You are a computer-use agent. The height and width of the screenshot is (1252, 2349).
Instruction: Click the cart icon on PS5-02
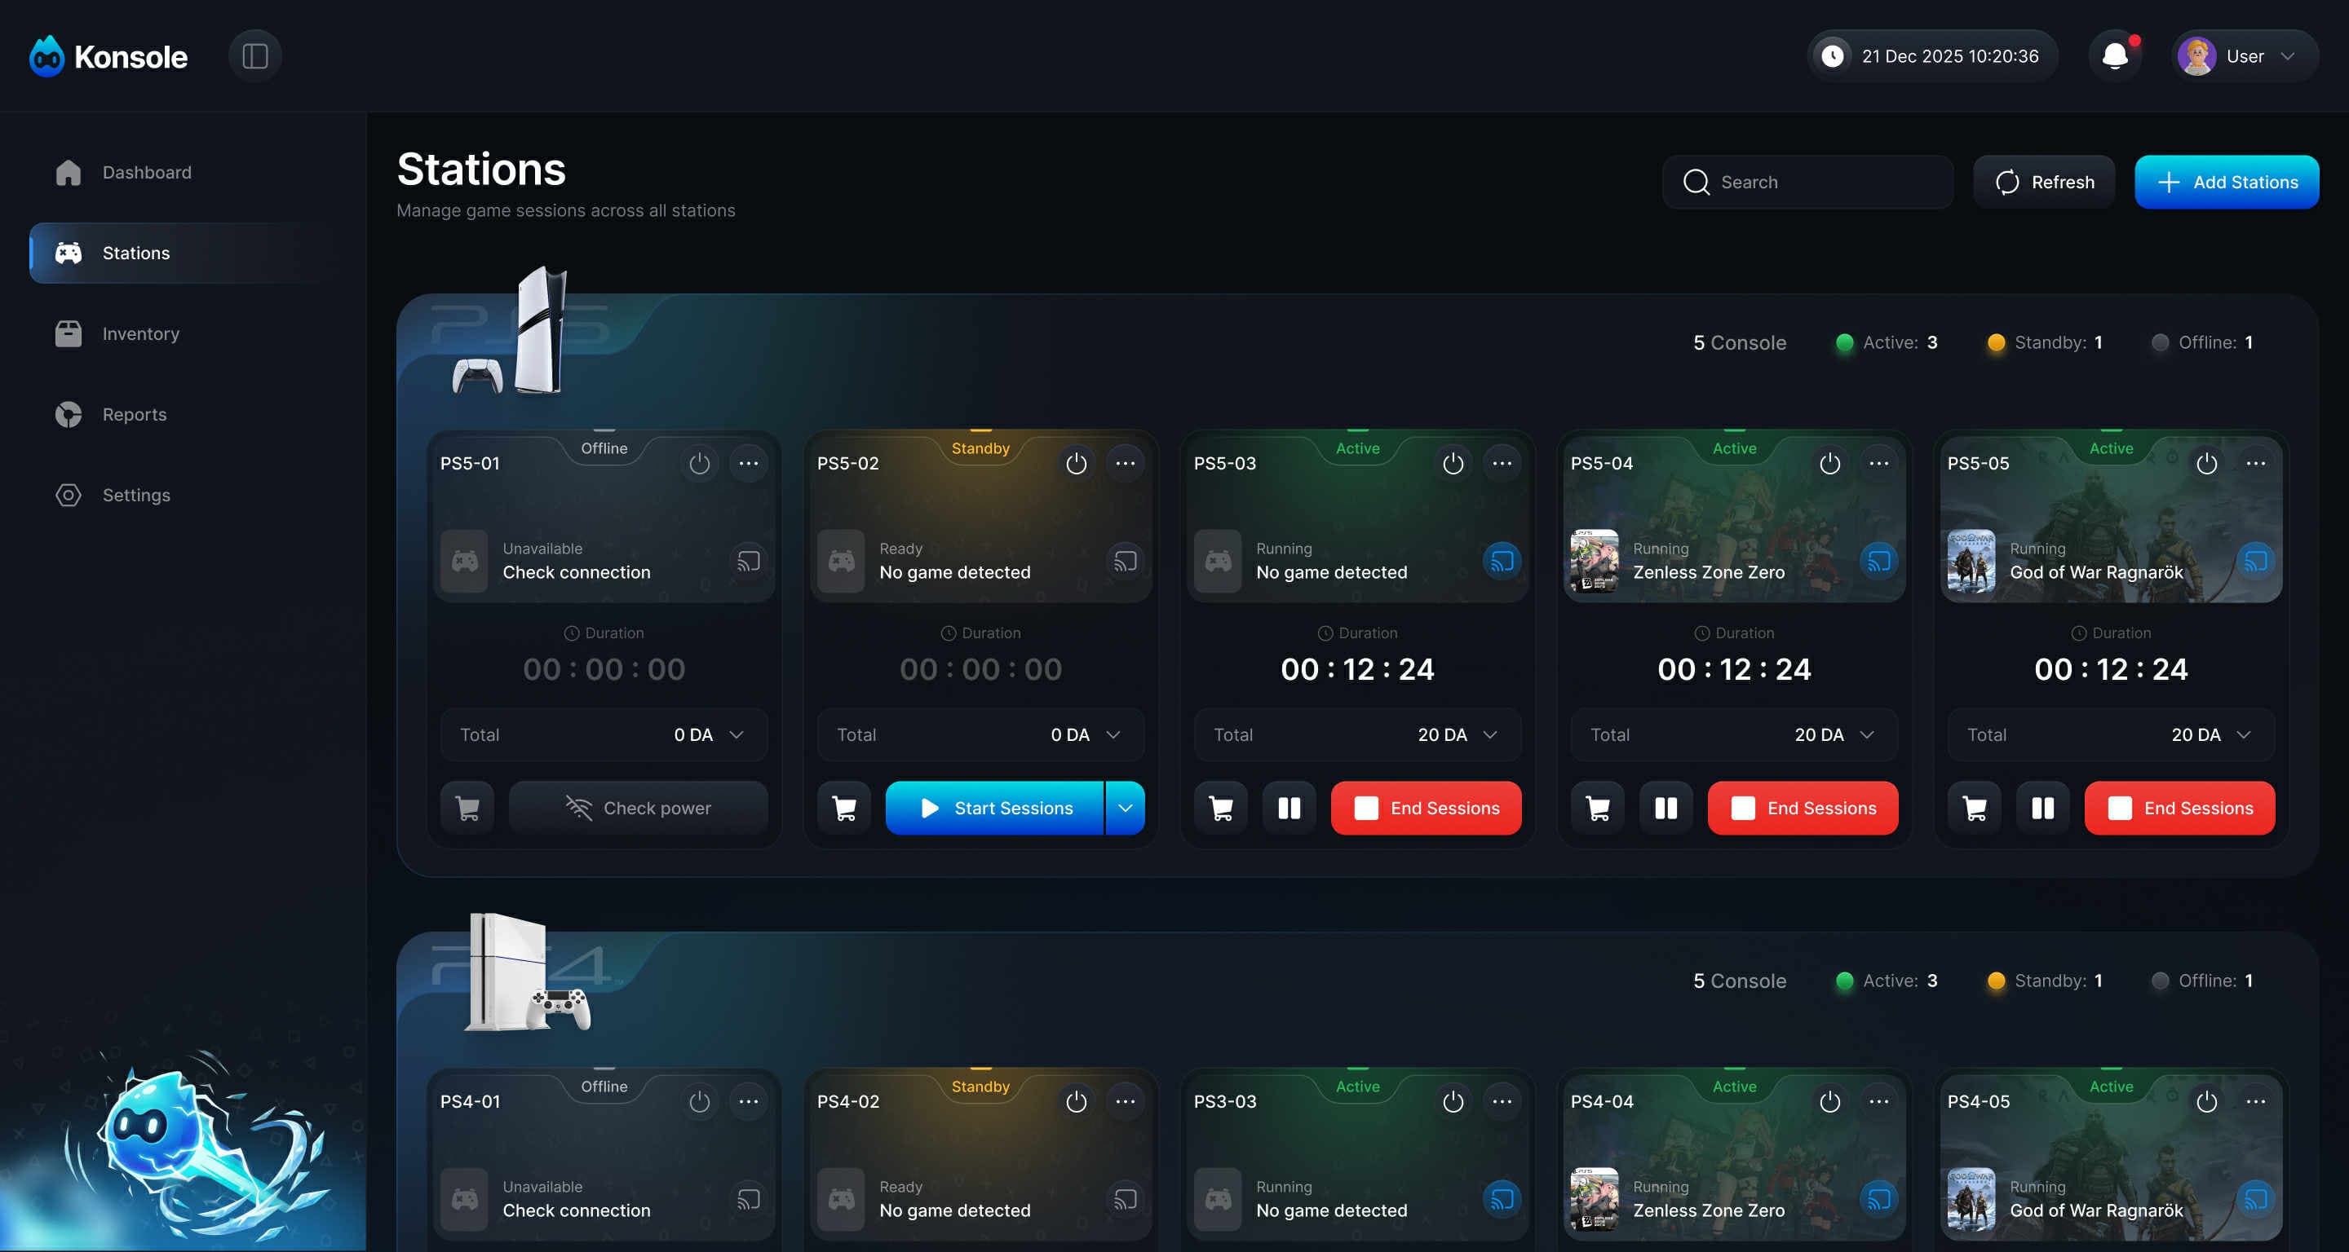click(844, 809)
